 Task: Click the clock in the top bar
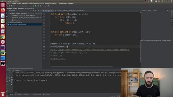pos(167,1)
